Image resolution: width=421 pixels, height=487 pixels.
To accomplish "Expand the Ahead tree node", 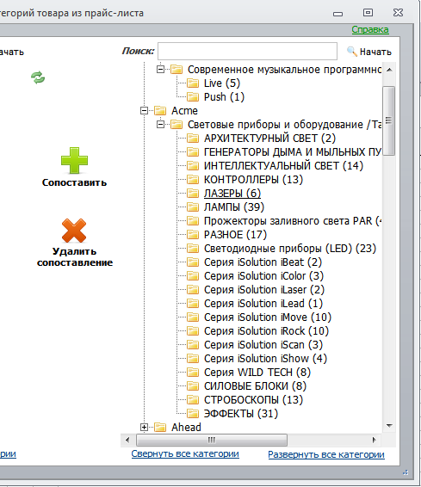I will (x=144, y=428).
